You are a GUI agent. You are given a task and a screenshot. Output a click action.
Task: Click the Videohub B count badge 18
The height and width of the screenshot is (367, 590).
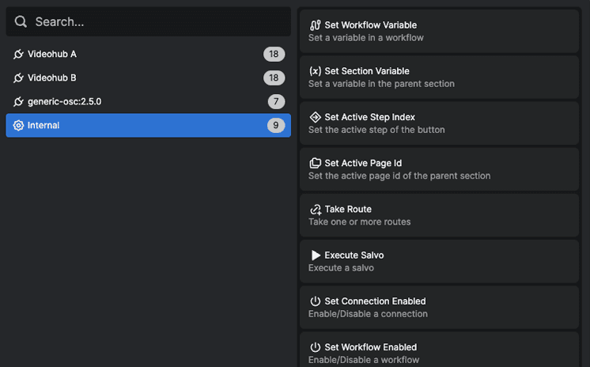click(274, 78)
